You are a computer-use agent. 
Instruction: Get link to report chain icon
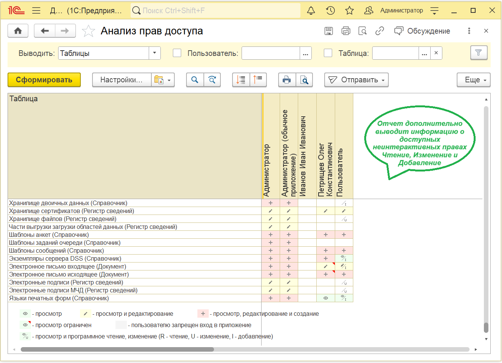[x=380, y=31]
